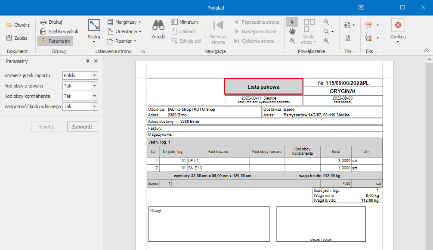
Task: Expand the Kod obcy kontrahenta dropdown
Action: [94, 96]
